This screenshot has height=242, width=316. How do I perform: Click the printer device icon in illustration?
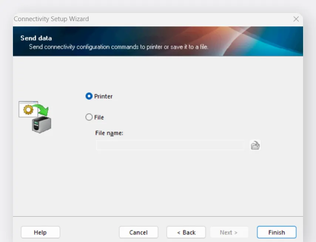coord(41,125)
